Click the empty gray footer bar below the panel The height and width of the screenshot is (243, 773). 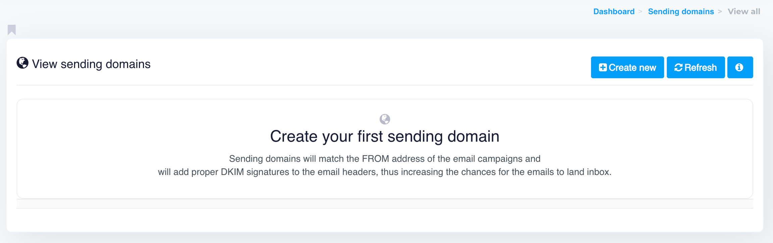pos(384,204)
